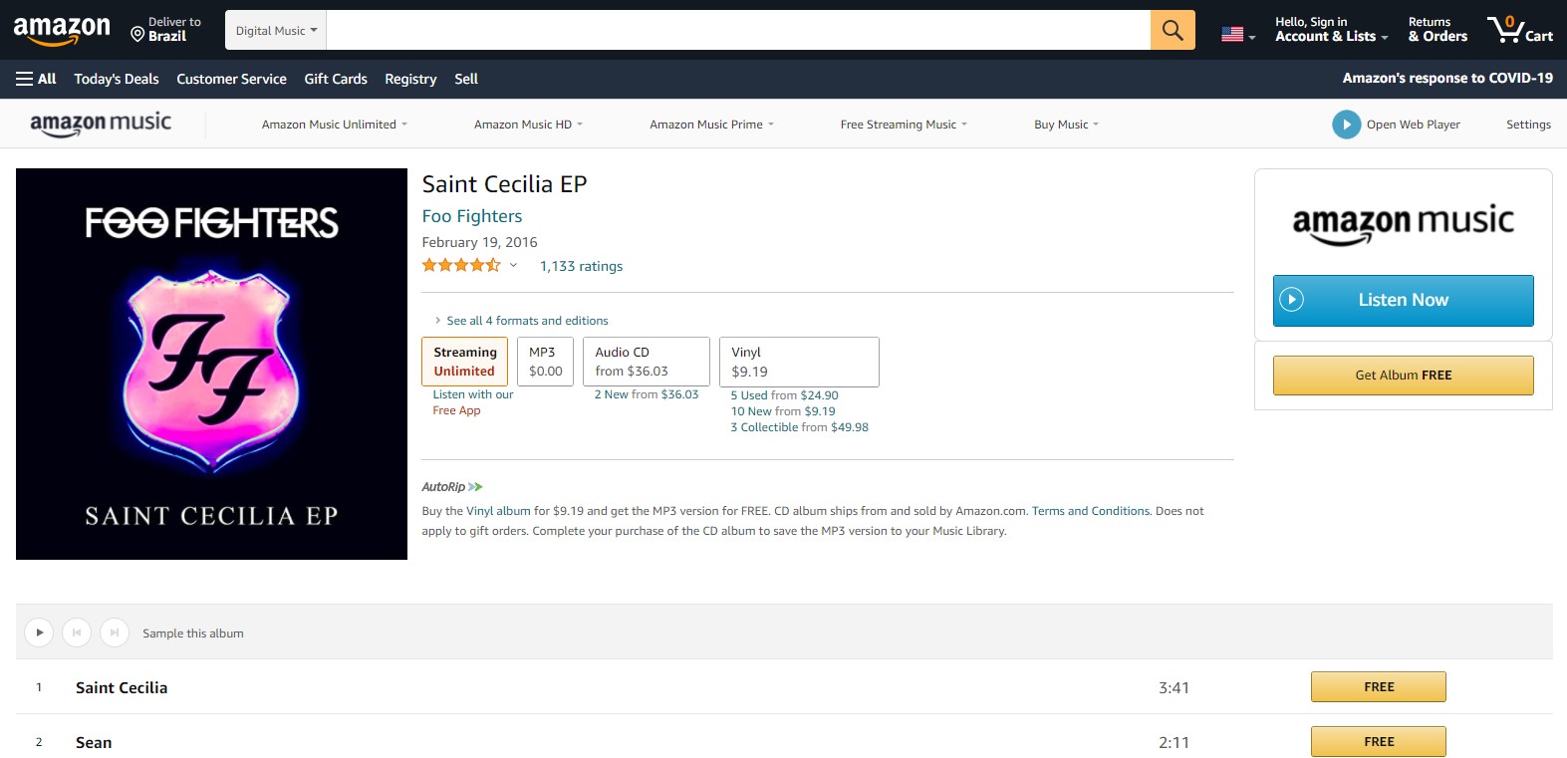The height and width of the screenshot is (758, 1567).
Task: Click inside the Amazon search field
Action: click(738, 30)
